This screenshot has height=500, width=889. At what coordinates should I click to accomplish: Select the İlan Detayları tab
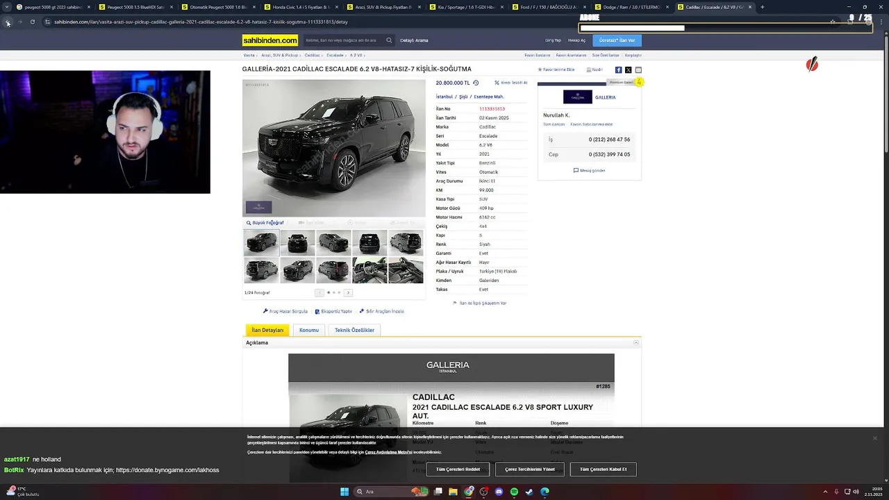267,330
